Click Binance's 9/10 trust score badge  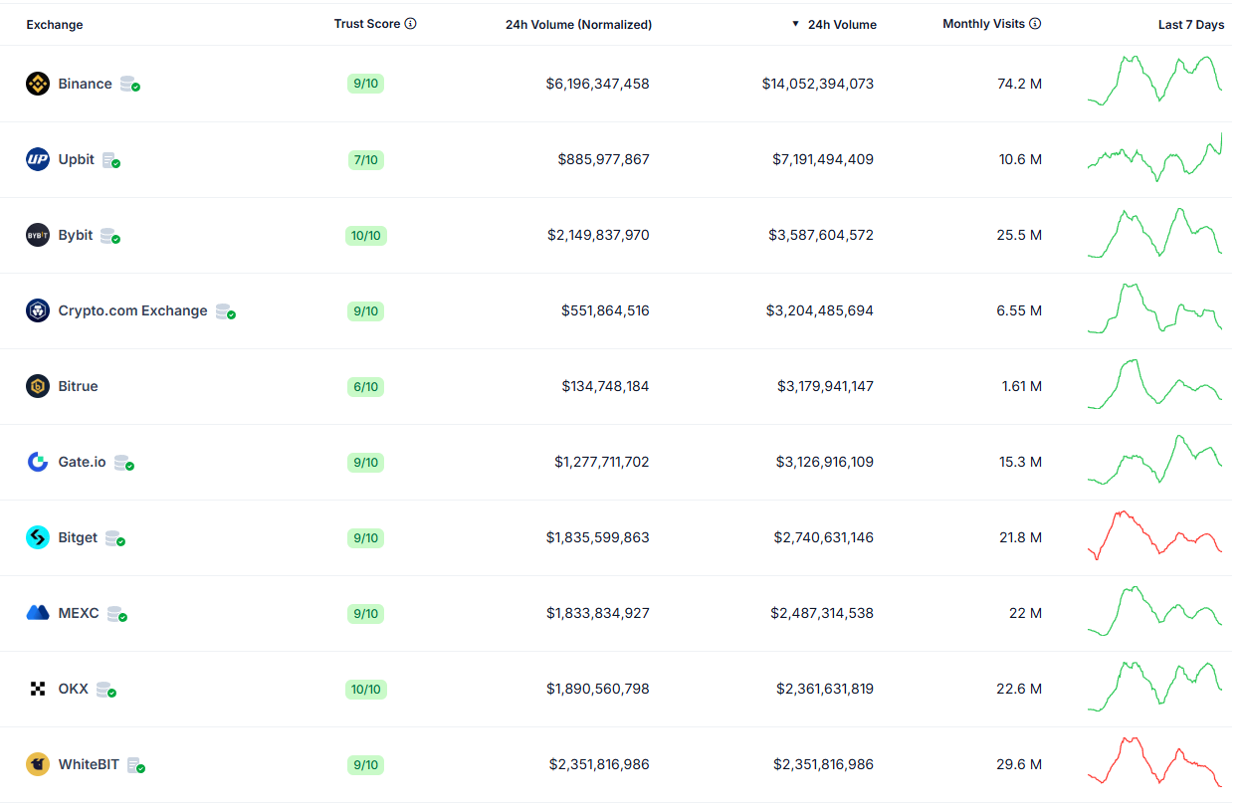pyautogui.click(x=365, y=84)
